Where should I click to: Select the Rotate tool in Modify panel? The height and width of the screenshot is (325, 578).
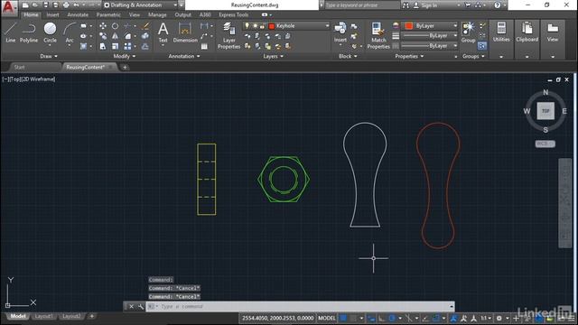pyautogui.click(x=115, y=26)
